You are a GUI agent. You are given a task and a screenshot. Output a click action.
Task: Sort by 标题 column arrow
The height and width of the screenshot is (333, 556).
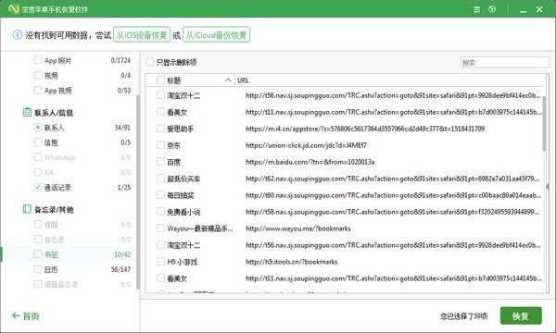[x=228, y=80]
